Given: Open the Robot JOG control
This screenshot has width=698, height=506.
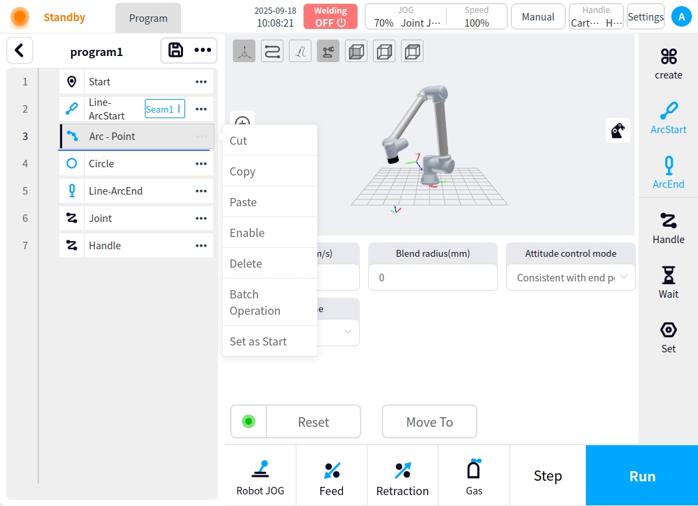Looking at the screenshot, I should (x=260, y=476).
